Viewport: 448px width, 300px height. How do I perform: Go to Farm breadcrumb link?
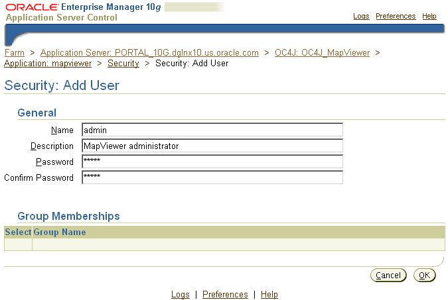tap(15, 53)
